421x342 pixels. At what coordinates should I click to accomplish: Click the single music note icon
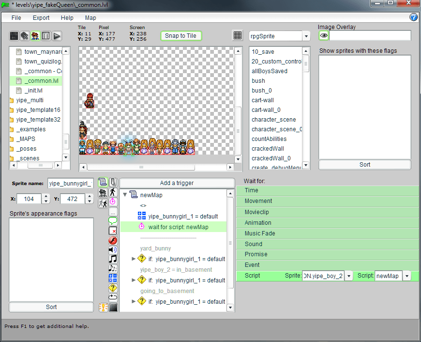point(113,259)
